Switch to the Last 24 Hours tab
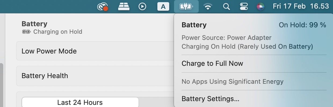The image size is (333, 107). coord(80,102)
